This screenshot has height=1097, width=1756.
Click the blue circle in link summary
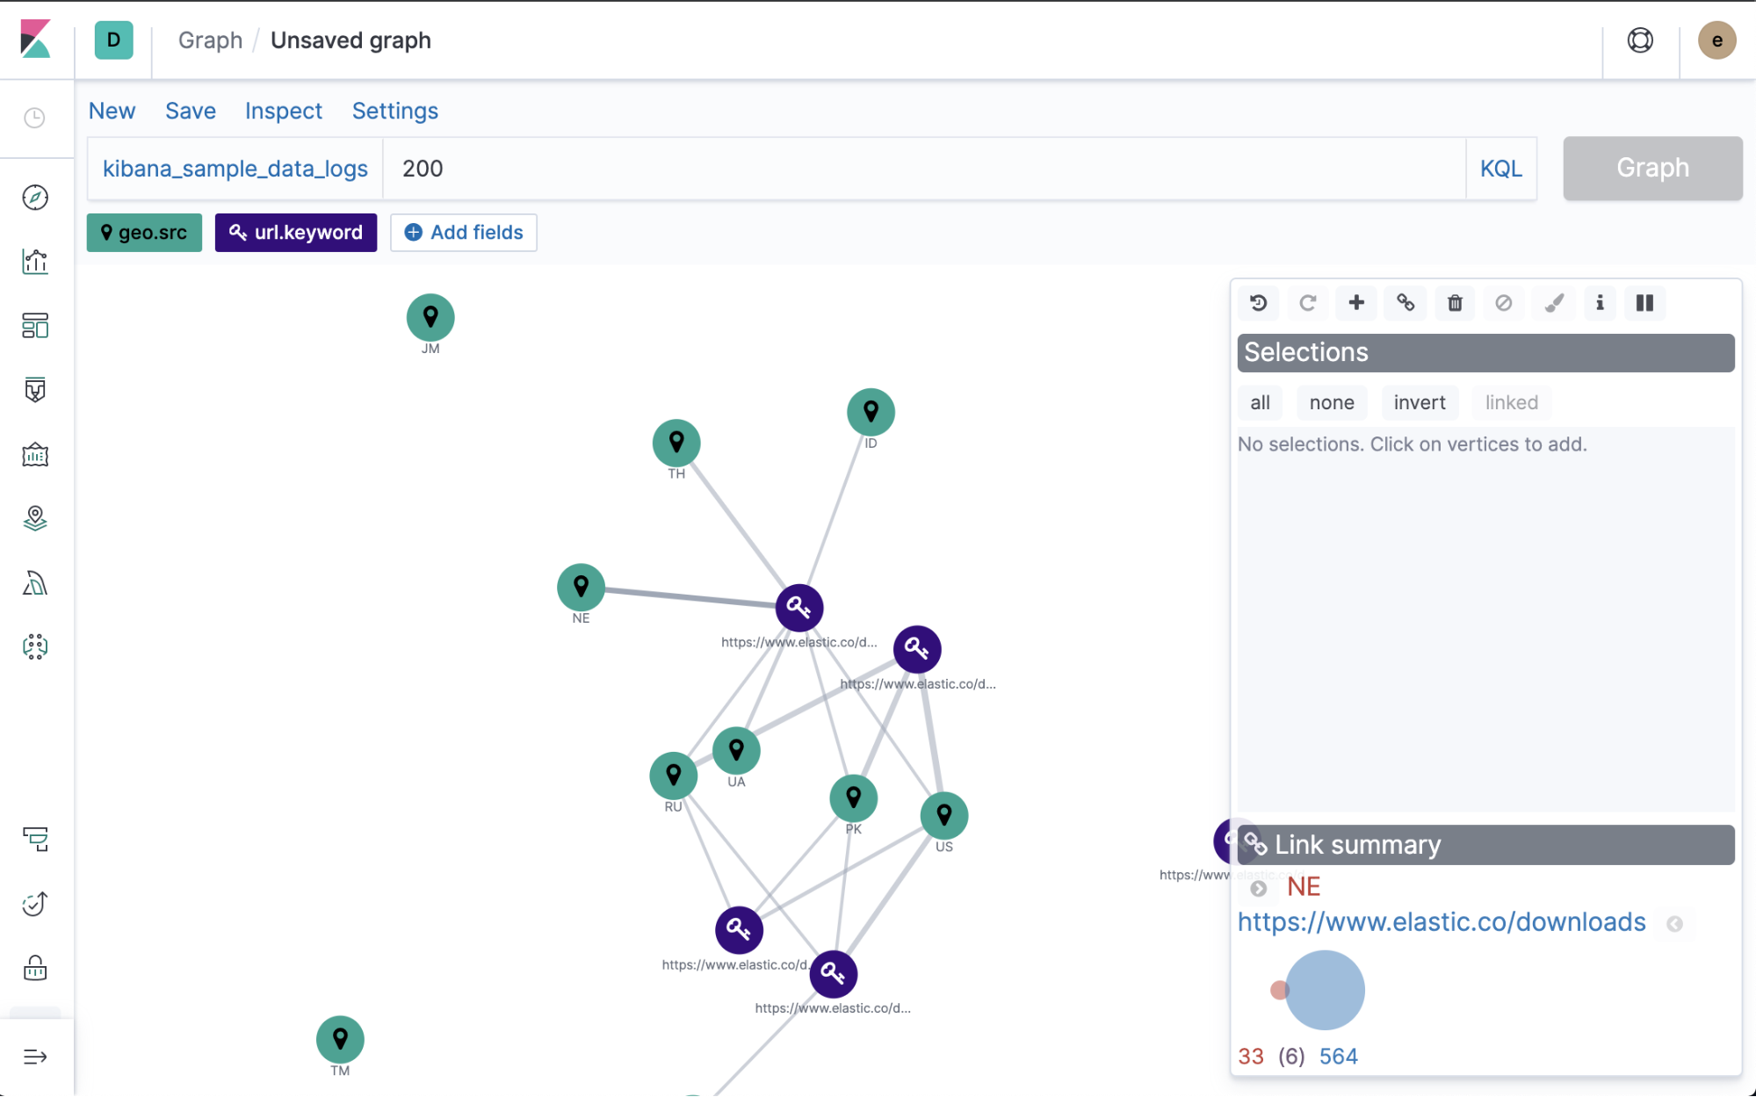pyautogui.click(x=1325, y=990)
